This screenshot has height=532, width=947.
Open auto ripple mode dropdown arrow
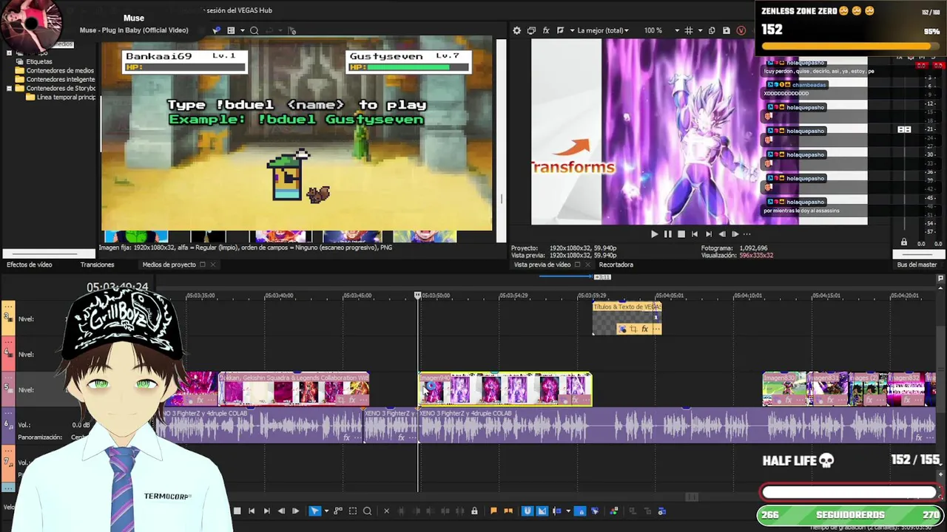pyautogui.click(x=568, y=511)
